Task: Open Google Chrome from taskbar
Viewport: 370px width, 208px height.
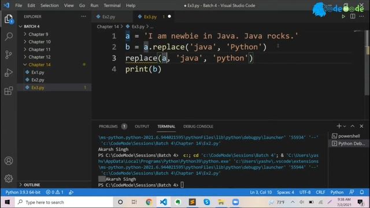Action: click(x=149, y=202)
